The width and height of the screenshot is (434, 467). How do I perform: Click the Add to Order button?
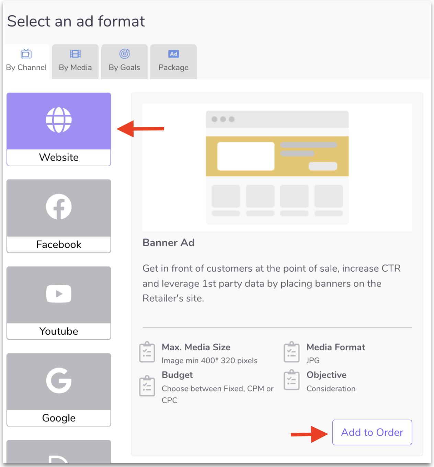click(372, 432)
